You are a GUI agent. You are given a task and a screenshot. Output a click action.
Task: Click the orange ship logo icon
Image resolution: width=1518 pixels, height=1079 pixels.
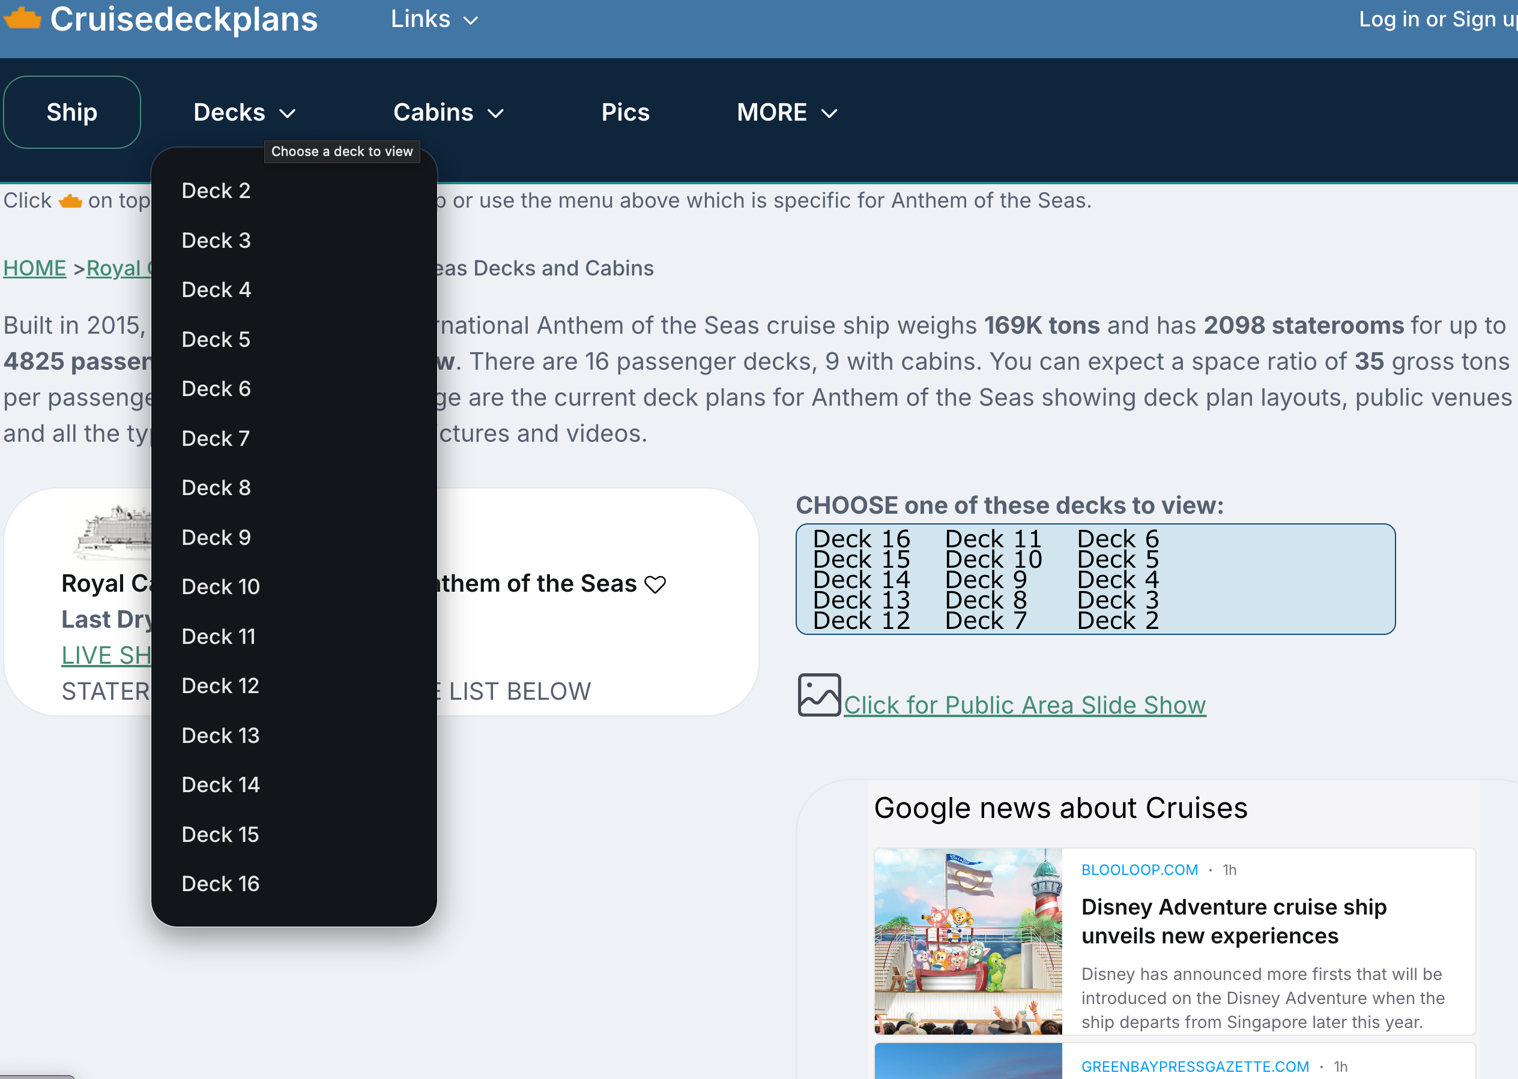[22, 18]
